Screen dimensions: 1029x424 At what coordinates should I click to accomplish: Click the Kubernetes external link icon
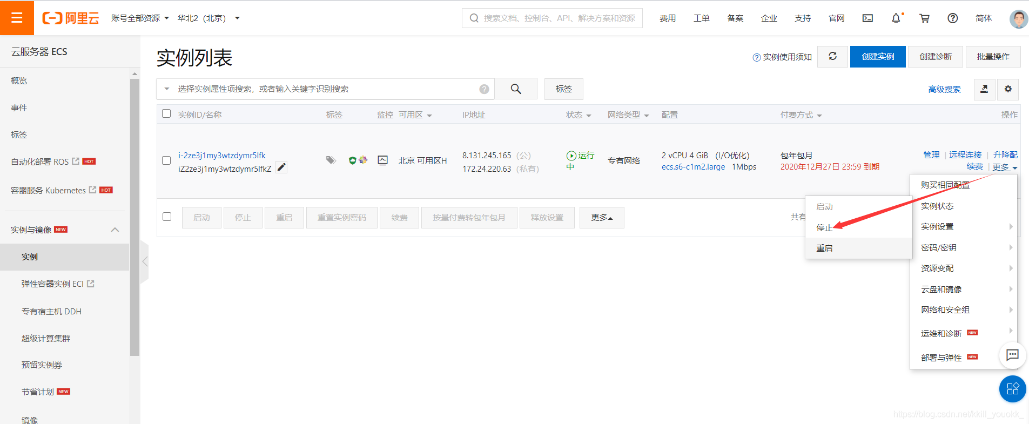[93, 190]
